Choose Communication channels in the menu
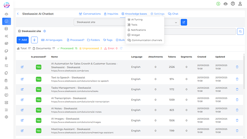 click(147, 40)
